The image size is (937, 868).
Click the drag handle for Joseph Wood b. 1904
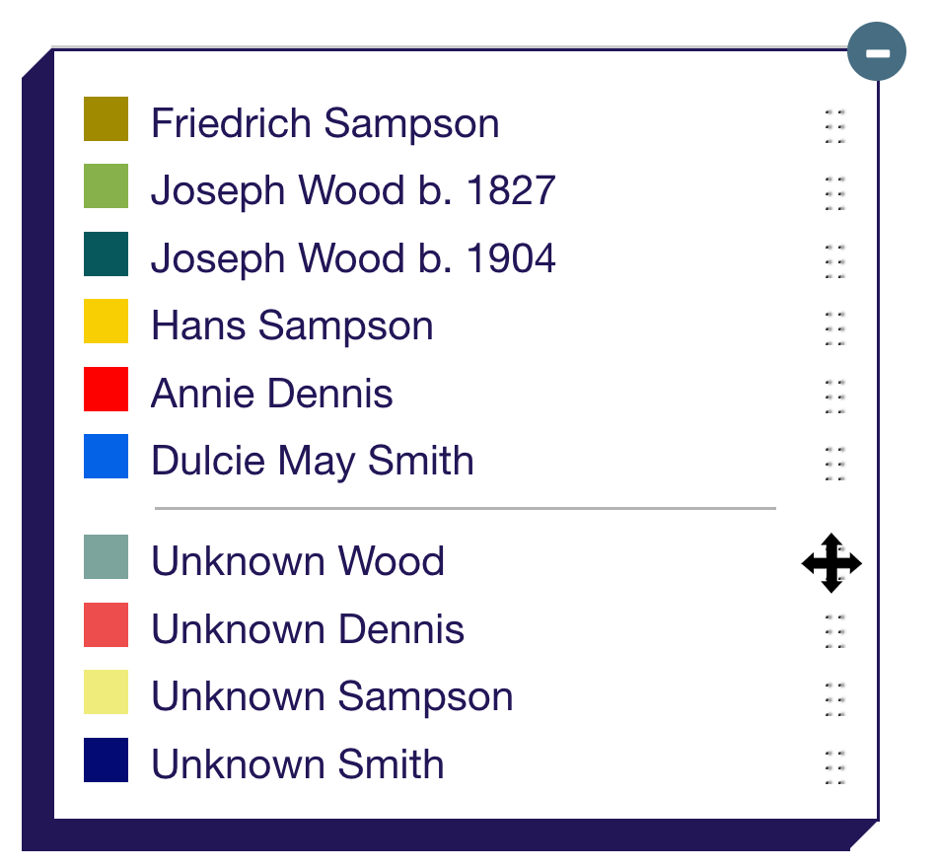coord(833,263)
